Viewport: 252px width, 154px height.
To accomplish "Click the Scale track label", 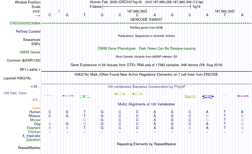I will tap(36, 7).
